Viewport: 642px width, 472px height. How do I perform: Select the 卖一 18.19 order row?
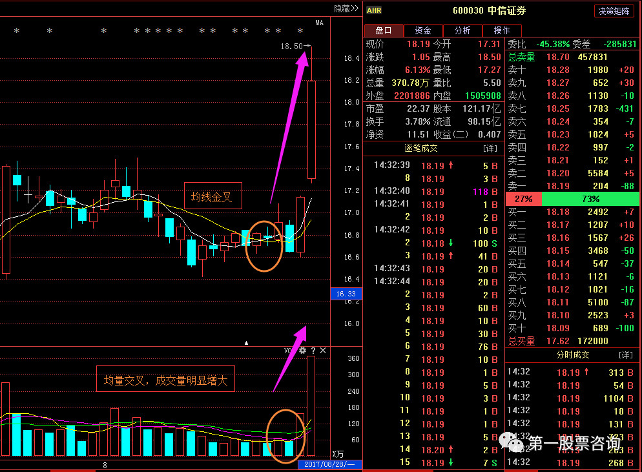point(572,186)
